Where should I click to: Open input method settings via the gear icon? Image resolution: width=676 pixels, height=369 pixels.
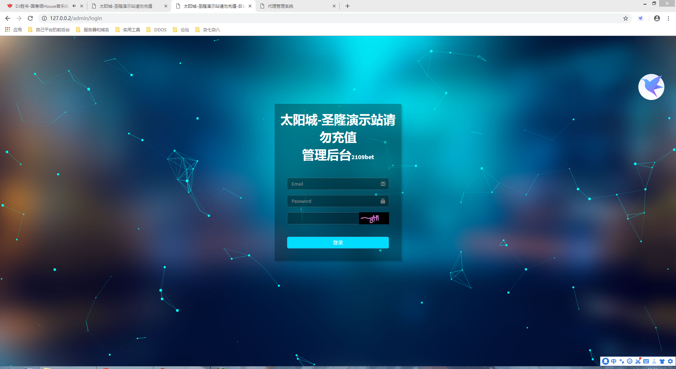(x=670, y=361)
